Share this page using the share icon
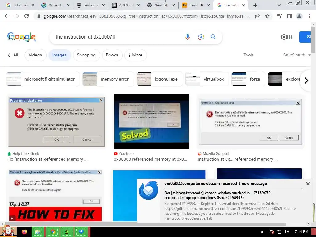Viewport: 316px width, 237px height. [x=257, y=16]
